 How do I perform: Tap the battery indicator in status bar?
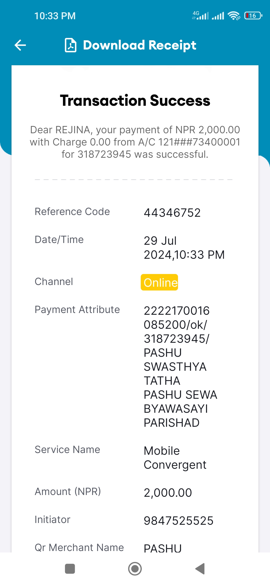[x=253, y=16]
